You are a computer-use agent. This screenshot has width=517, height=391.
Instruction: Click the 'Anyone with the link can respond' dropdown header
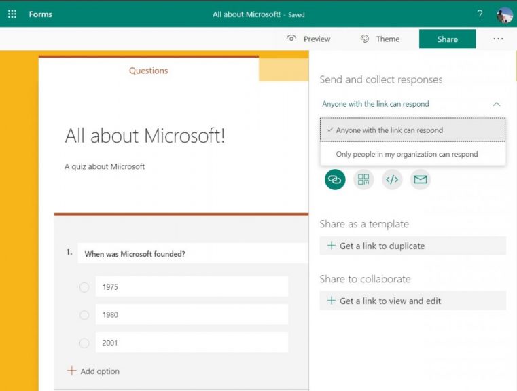point(412,104)
